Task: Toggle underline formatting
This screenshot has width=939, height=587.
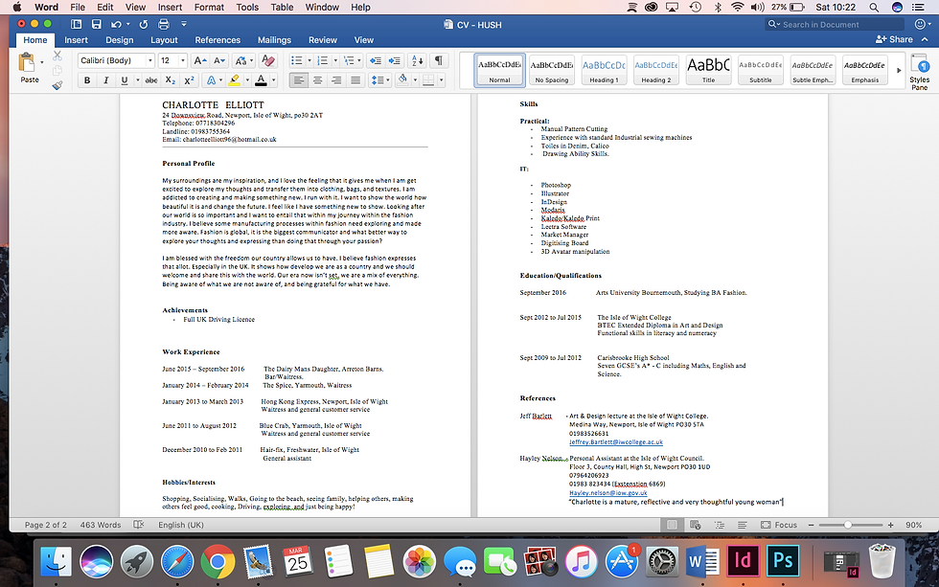Action: tap(125, 80)
